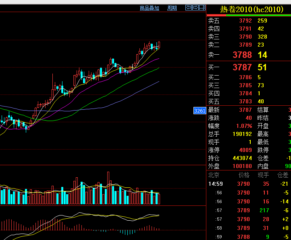Select the 14:59 tick trade row
Image resolution: width=291 pixels, height=240 pixels.
tap(249, 184)
